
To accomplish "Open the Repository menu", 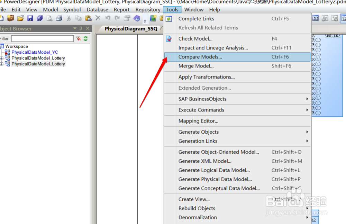I will (148, 10).
